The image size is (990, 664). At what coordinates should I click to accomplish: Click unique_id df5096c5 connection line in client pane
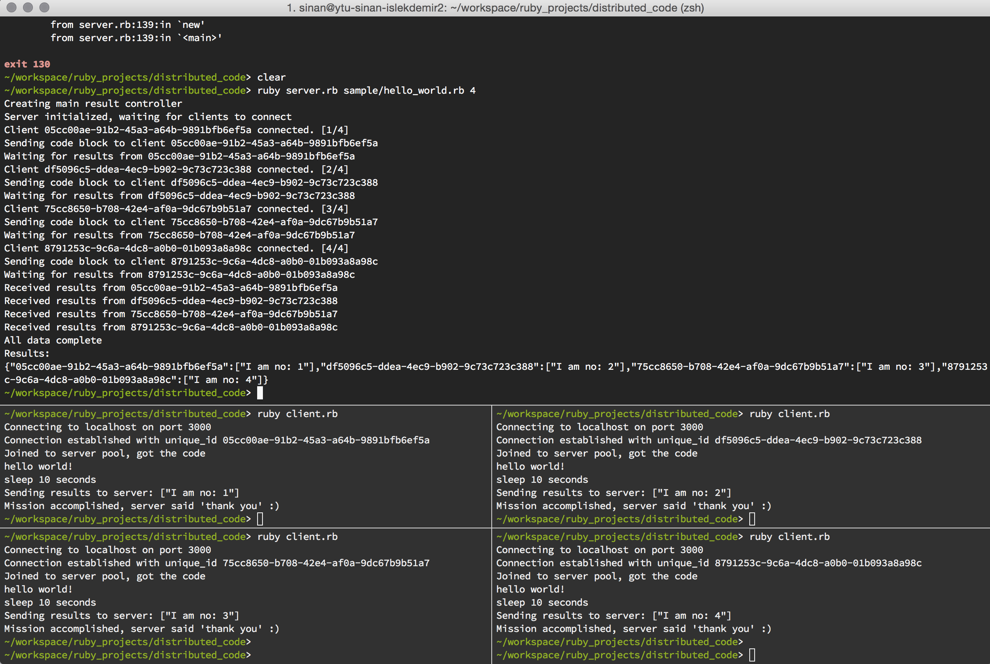tap(709, 440)
